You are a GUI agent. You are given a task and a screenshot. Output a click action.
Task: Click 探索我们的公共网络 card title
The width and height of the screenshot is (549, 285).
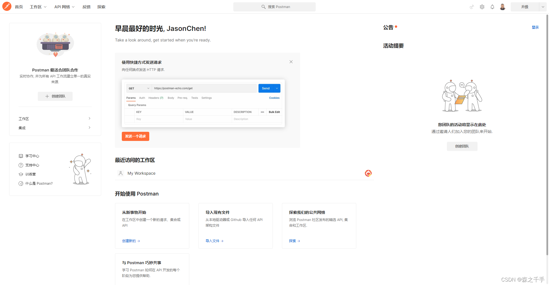coord(307,212)
